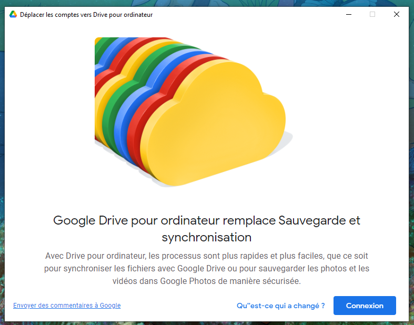Minimize the Drive migration window
Viewport: 414px width, 325px height.
click(x=348, y=15)
